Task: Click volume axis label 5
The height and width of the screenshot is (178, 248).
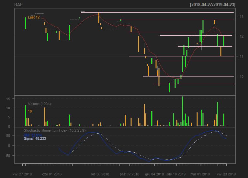Action: pos(9,117)
